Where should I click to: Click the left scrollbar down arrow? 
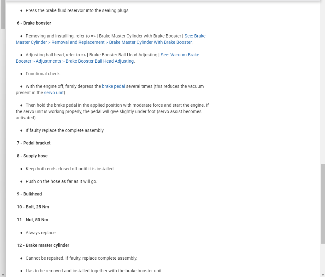pos(3,274)
